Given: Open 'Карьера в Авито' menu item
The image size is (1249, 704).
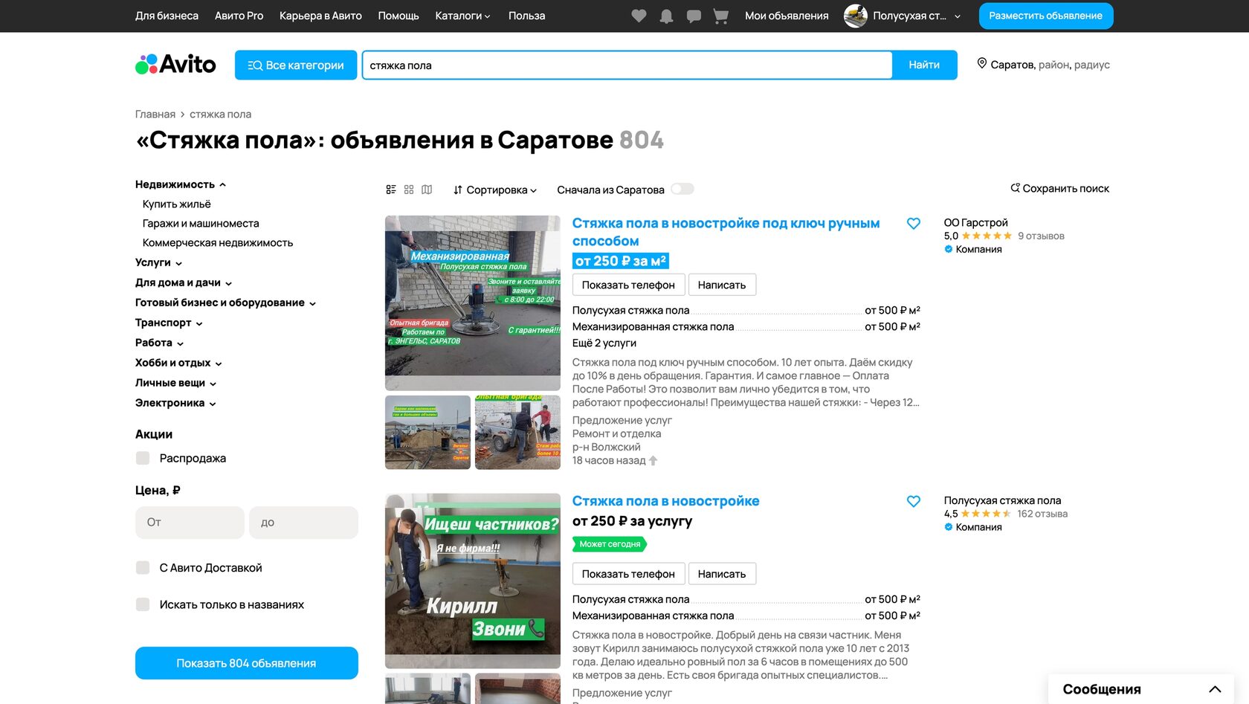Looking at the screenshot, I should click(x=320, y=16).
